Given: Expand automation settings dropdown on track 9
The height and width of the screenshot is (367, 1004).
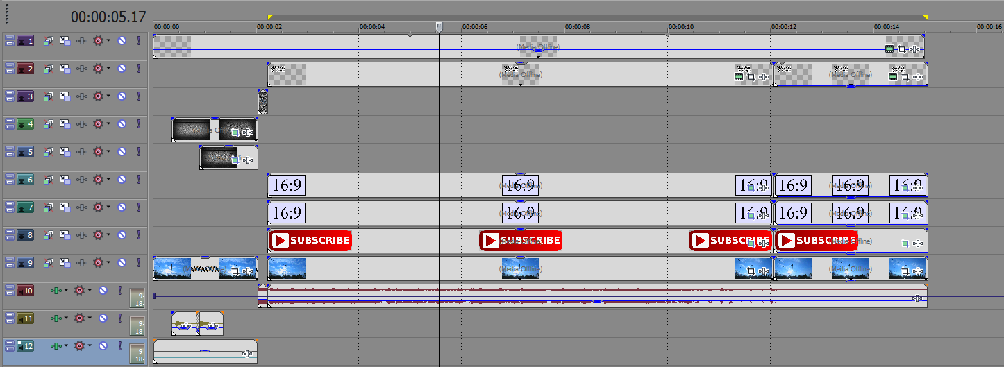Looking at the screenshot, I should click(x=108, y=263).
